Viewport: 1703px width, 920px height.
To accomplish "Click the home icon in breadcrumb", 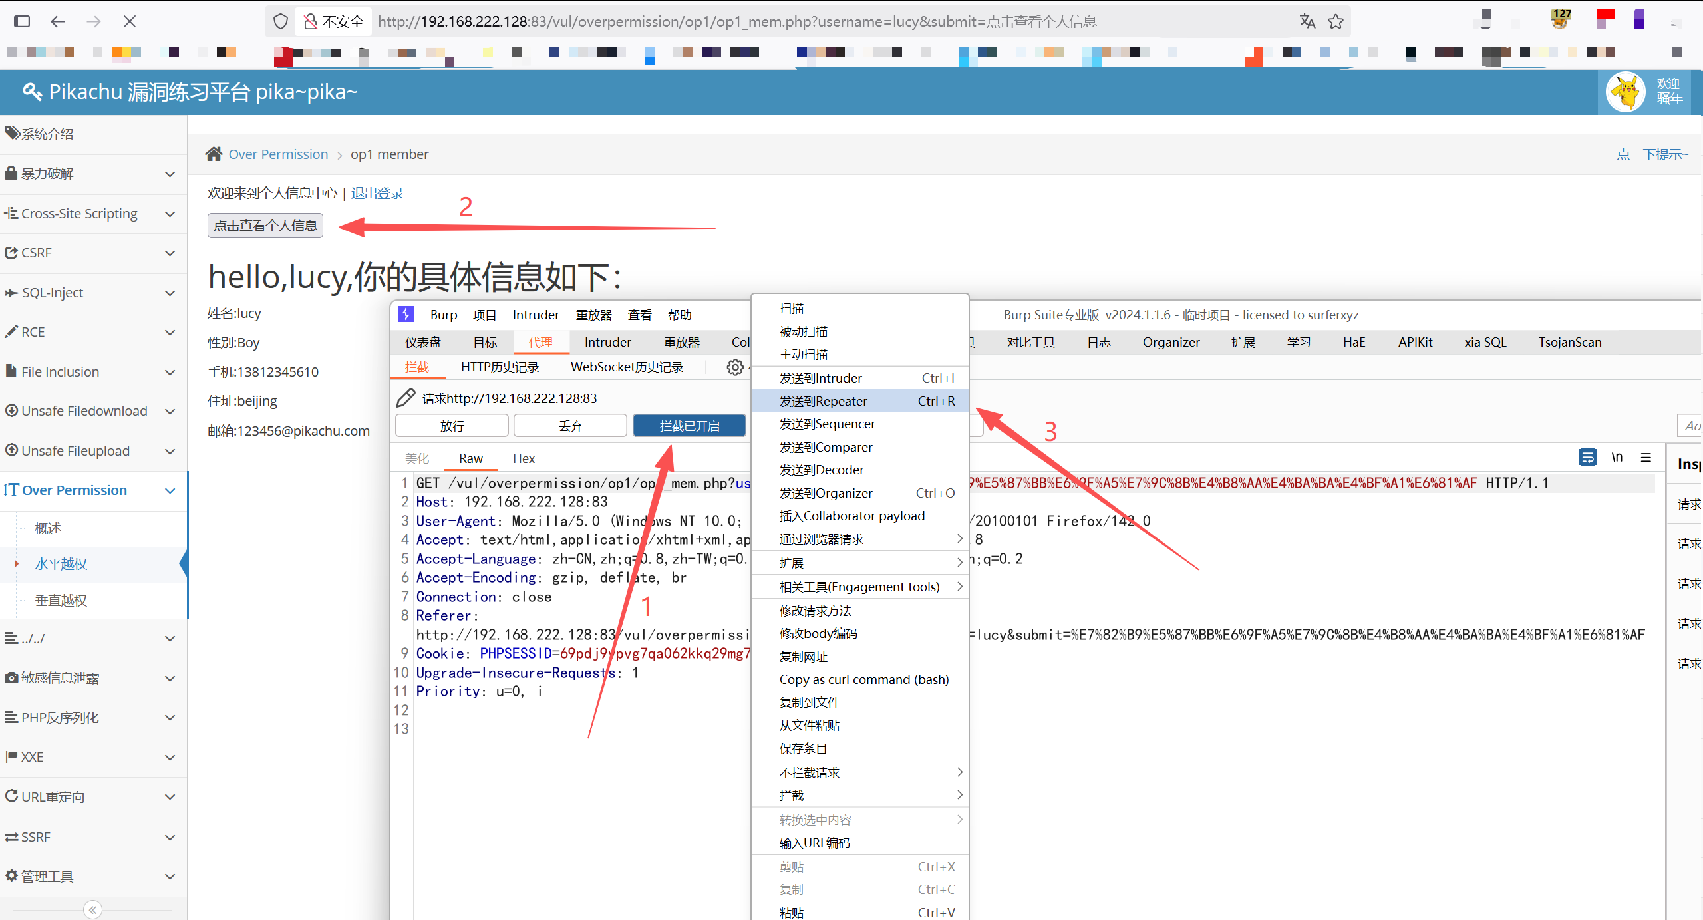I will (214, 154).
